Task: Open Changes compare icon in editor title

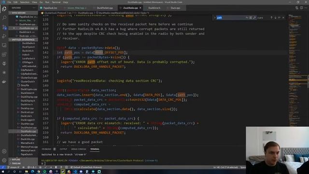Action: click(297, 8)
